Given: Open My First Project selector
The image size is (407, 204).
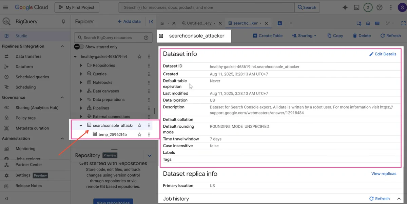Looking at the screenshot, I should pos(77,7).
